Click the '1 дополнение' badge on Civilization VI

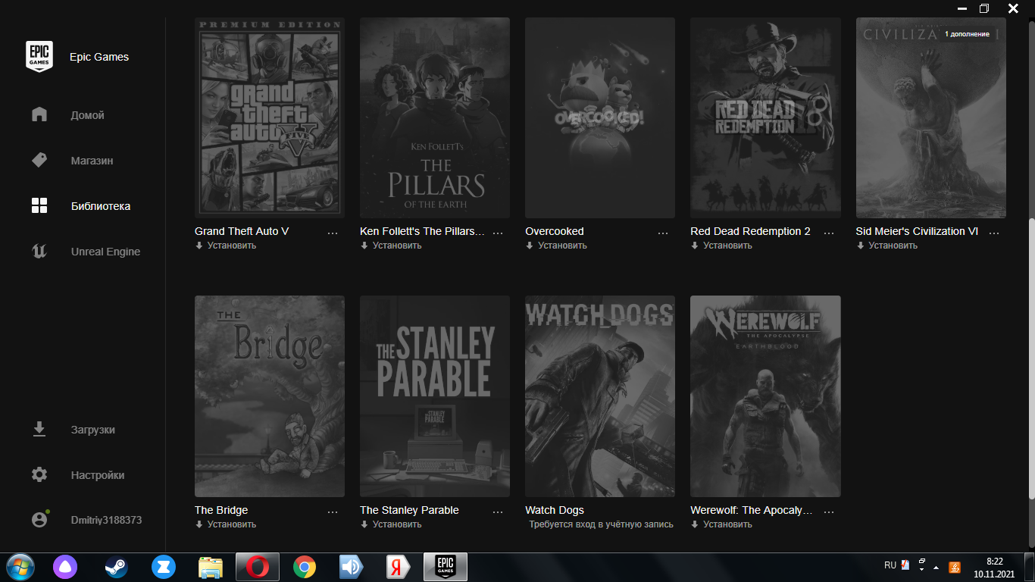tap(967, 34)
